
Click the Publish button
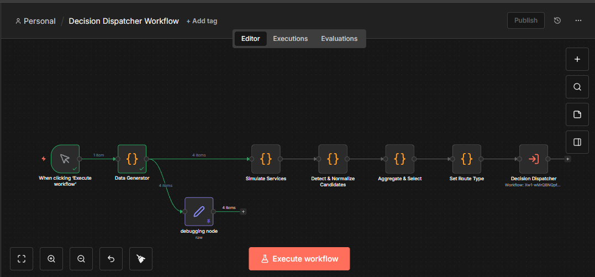click(525, 20)
